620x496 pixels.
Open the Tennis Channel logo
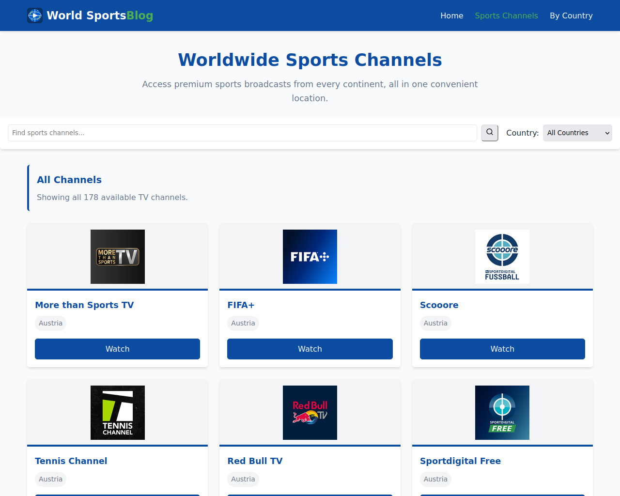click(118, 413)
